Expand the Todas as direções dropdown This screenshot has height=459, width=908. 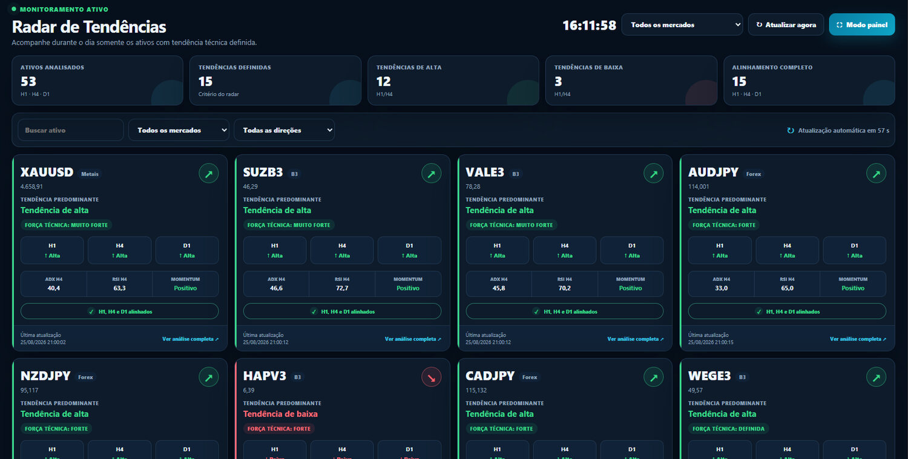click(x=285, y=130)
